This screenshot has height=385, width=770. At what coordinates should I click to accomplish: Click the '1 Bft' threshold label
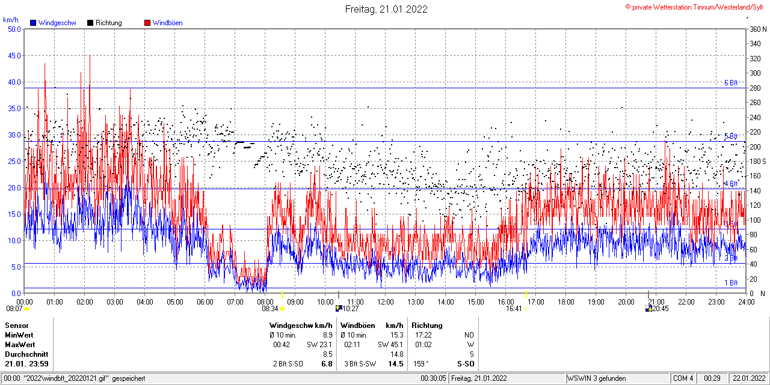(730, 283)
